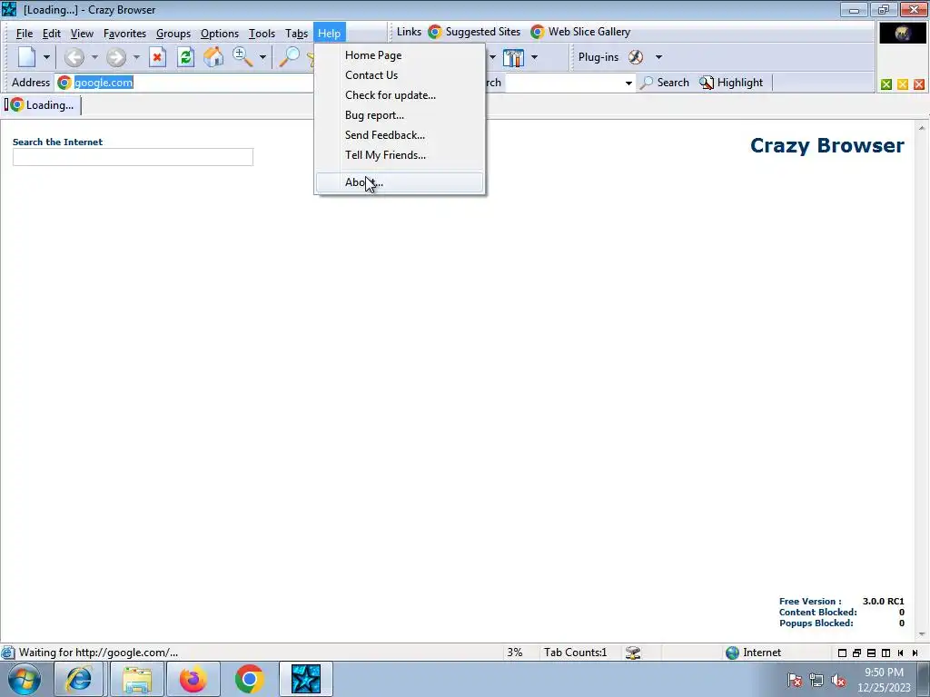Choose Check for update... entry
The image size is (930, 697).
click(400, 95)
